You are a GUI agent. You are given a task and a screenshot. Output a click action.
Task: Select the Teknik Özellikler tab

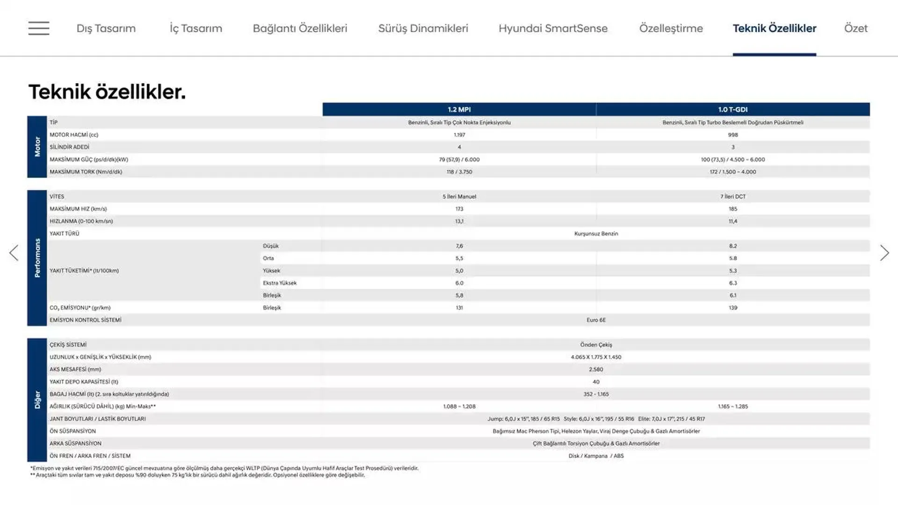pos(775,28)
